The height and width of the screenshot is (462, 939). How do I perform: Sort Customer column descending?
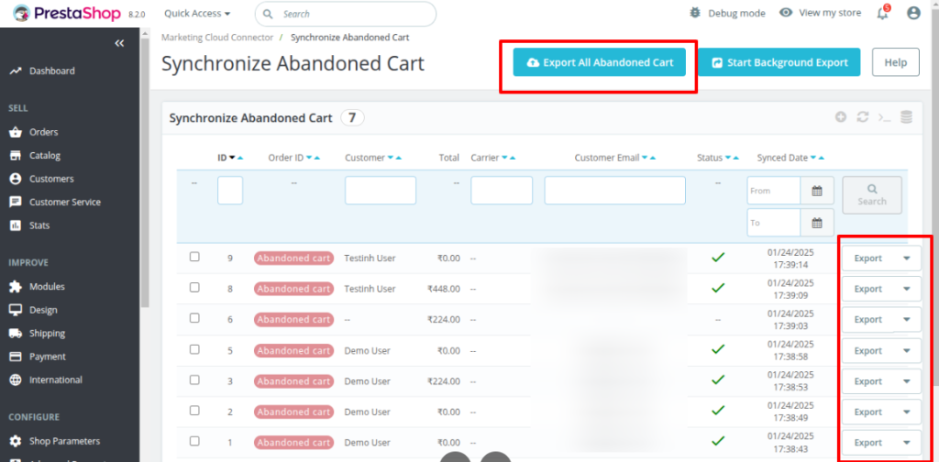pyautogui.click(x=391, y=158)
